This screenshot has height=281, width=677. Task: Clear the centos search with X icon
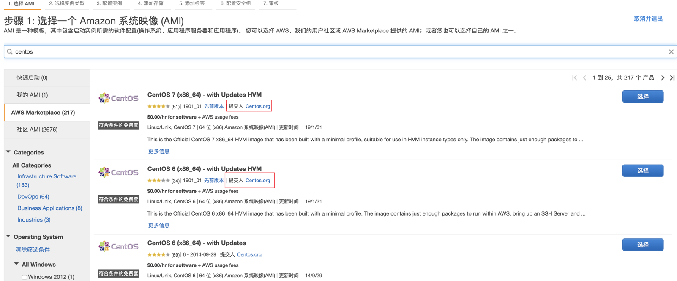(x=671, y=52)
